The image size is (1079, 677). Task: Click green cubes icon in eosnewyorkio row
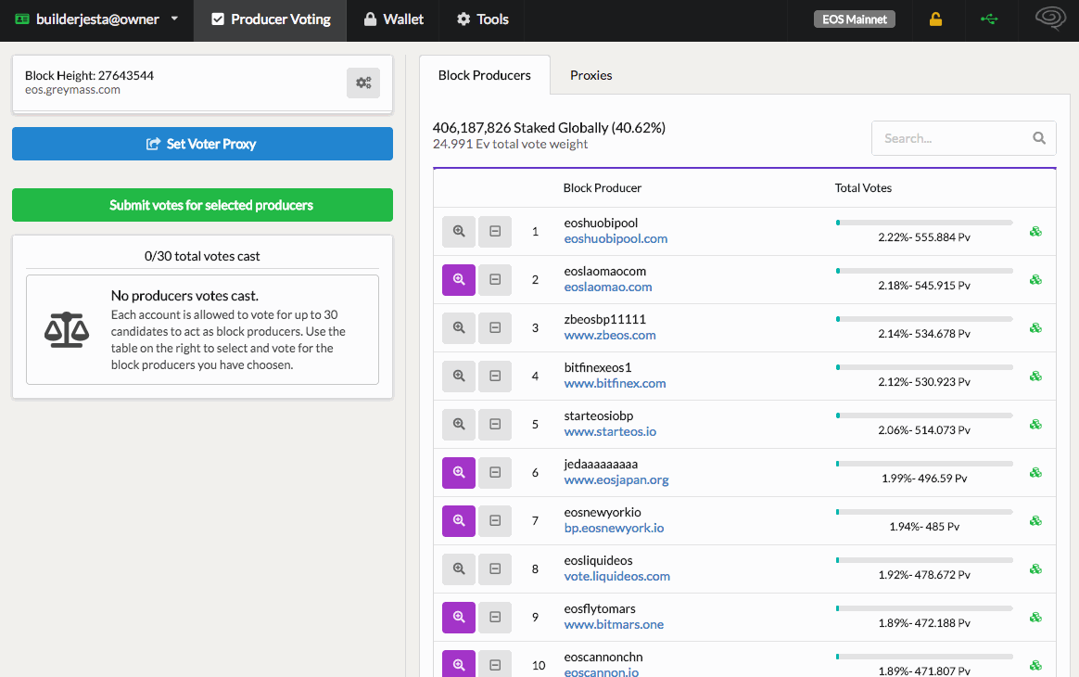tap(1035, 520)
